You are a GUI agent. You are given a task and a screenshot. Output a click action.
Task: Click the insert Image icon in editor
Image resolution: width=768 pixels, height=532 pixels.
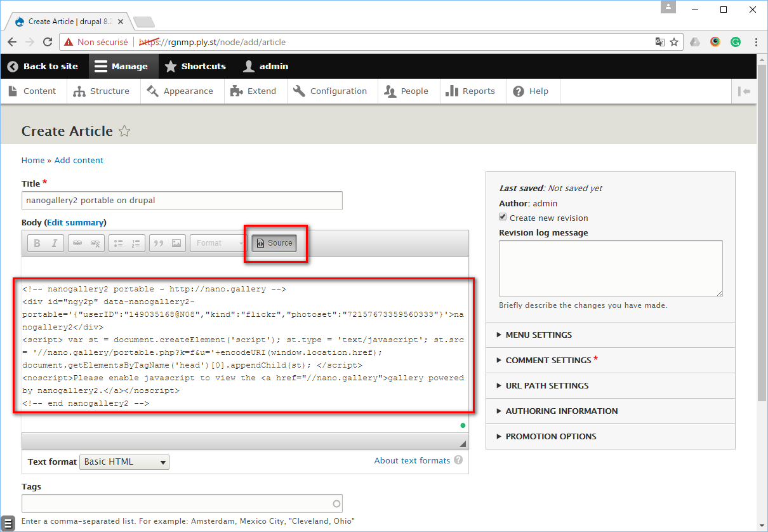tap(176, 243)
